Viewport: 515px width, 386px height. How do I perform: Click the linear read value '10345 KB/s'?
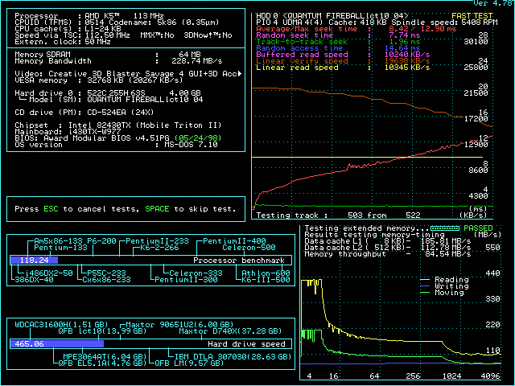click(407, 68)
